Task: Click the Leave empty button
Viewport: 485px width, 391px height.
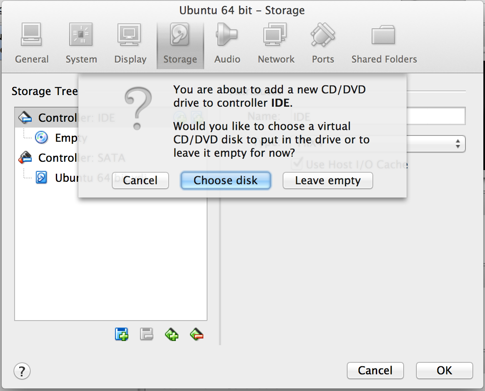Action: 327,180
